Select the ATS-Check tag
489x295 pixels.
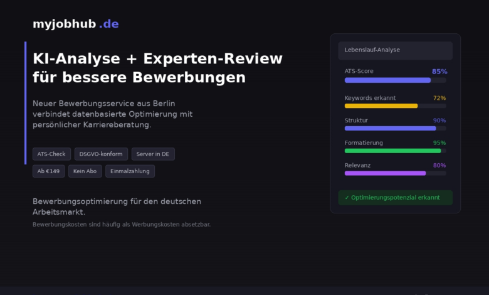[51, 154]
